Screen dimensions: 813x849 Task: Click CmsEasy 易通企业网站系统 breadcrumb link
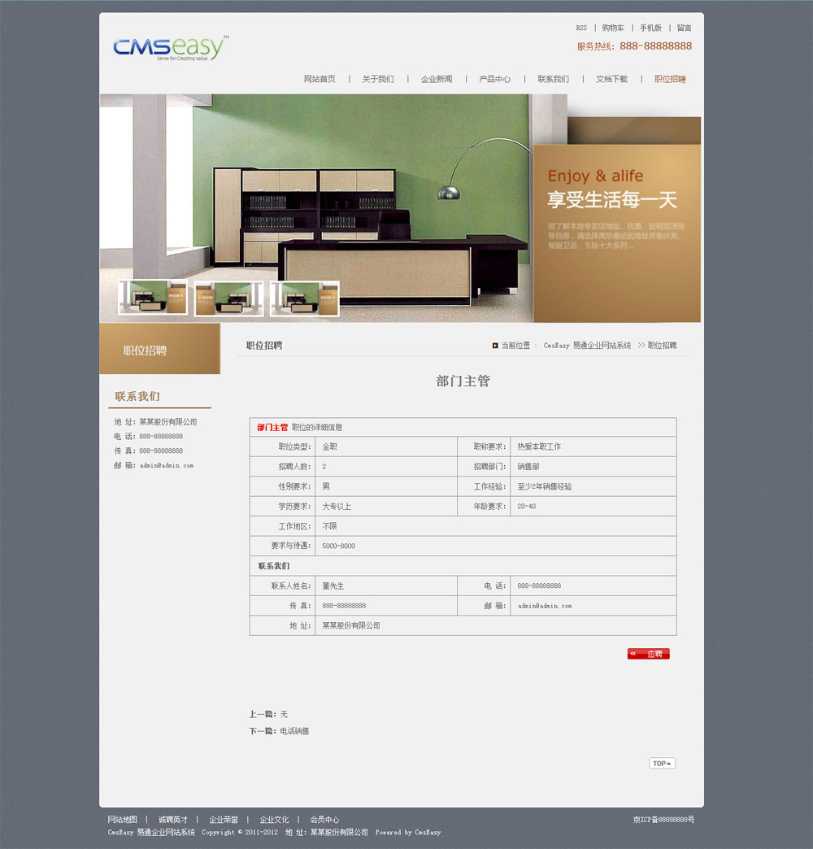tap(587, 346)
